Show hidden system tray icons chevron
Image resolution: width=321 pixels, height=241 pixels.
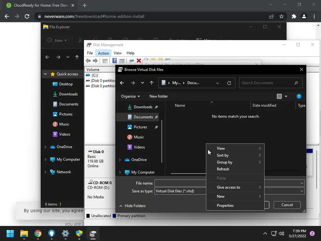click(265, 233)
